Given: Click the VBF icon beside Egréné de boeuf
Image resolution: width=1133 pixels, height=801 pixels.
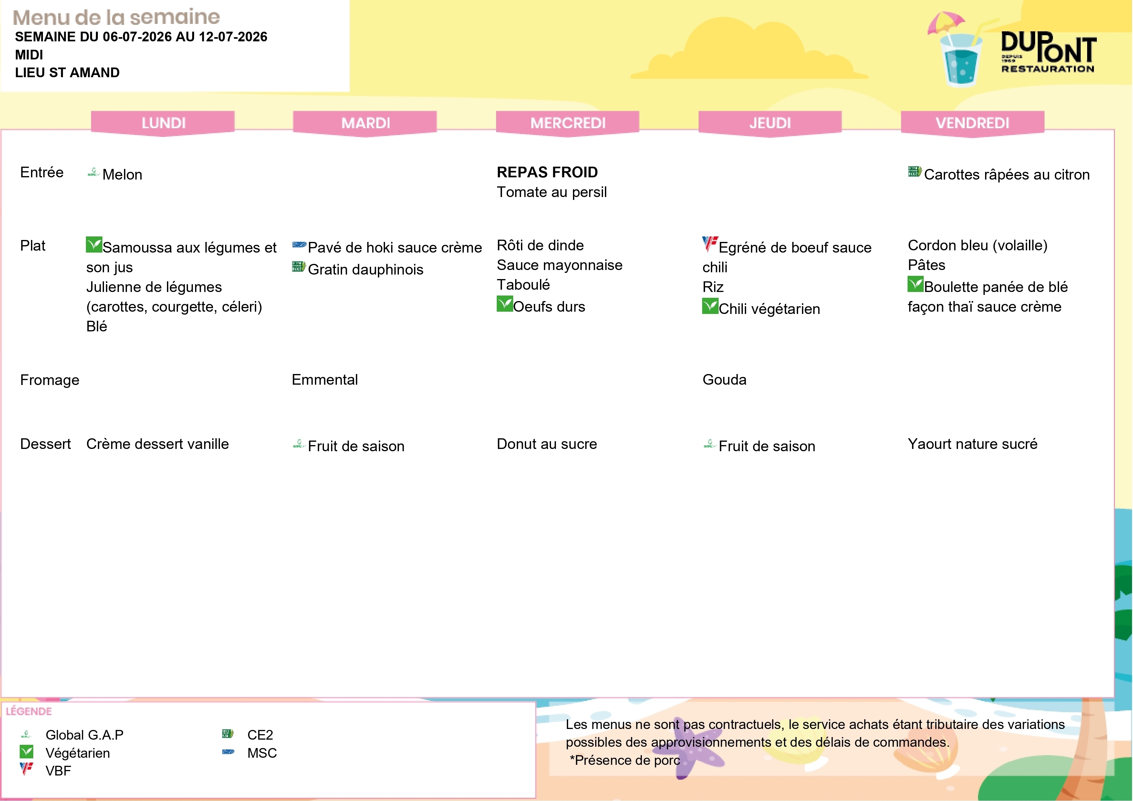Looking at the screenshot, I should (710, 244).
